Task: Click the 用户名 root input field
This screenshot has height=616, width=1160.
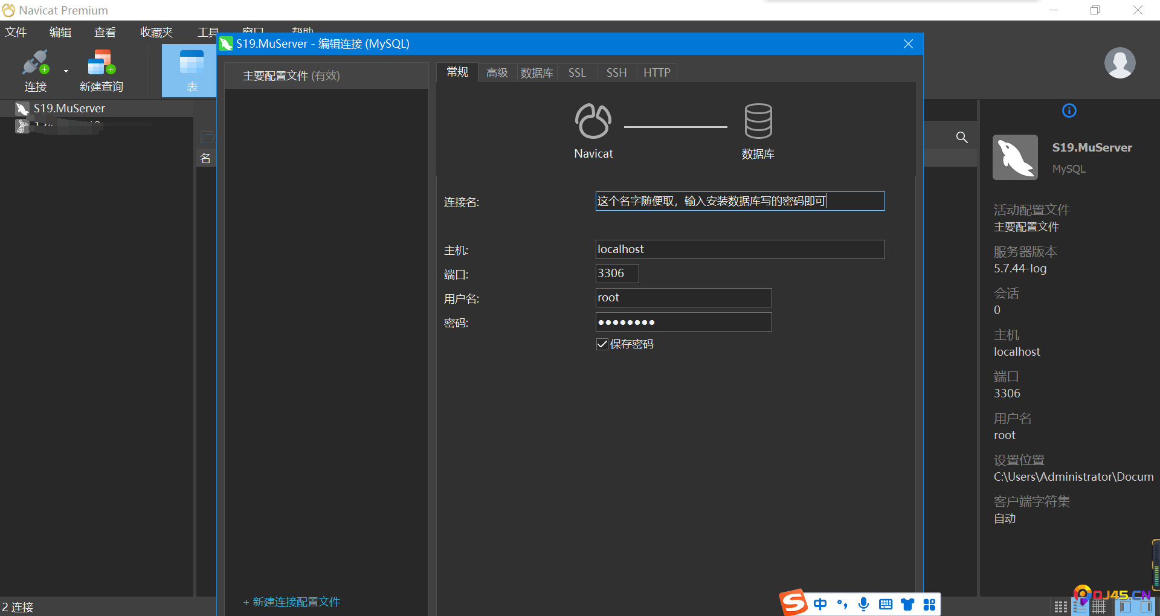Action: 683,298
